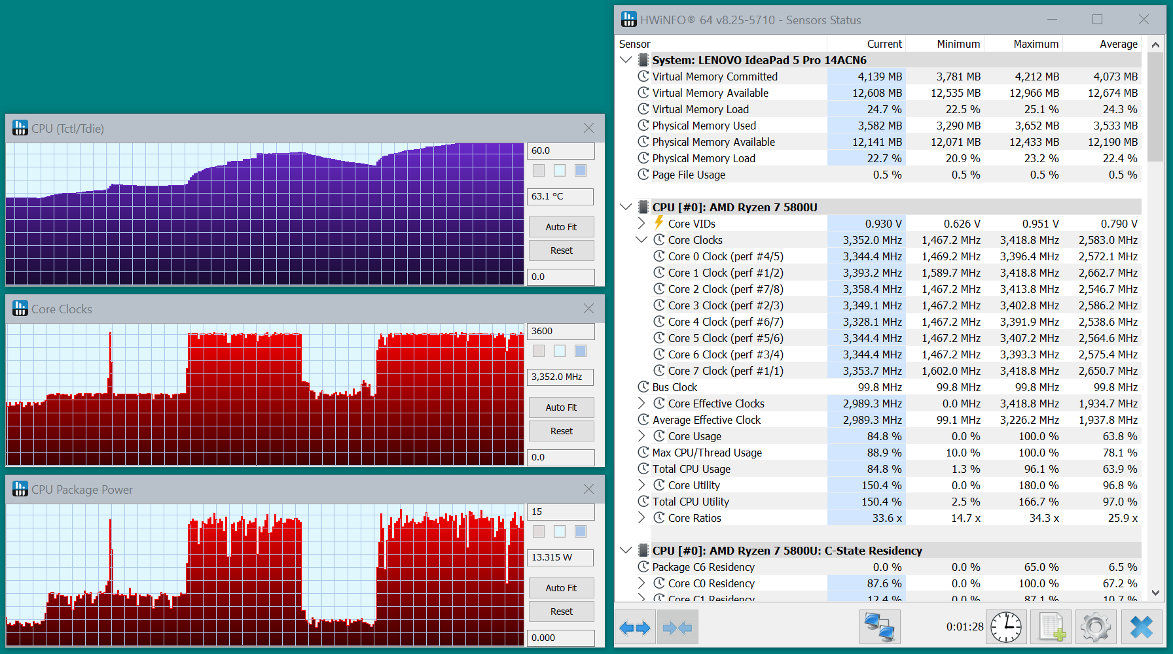Click the 0.000 minimum field in CPU Package Power graph

561,638
